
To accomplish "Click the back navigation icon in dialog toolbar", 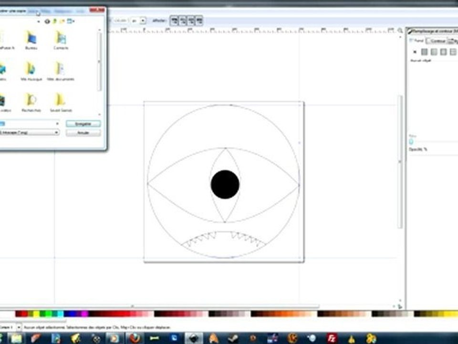I will click(x=47, y=21).
